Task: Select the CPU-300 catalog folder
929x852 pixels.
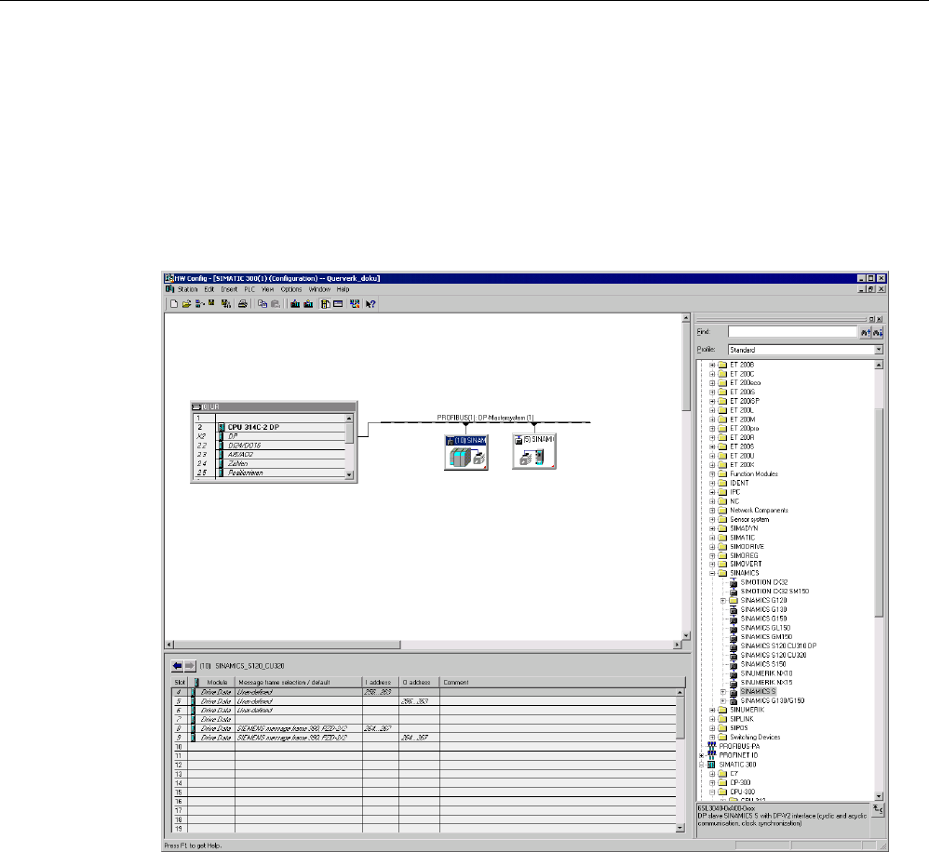Action: point(743,792)
